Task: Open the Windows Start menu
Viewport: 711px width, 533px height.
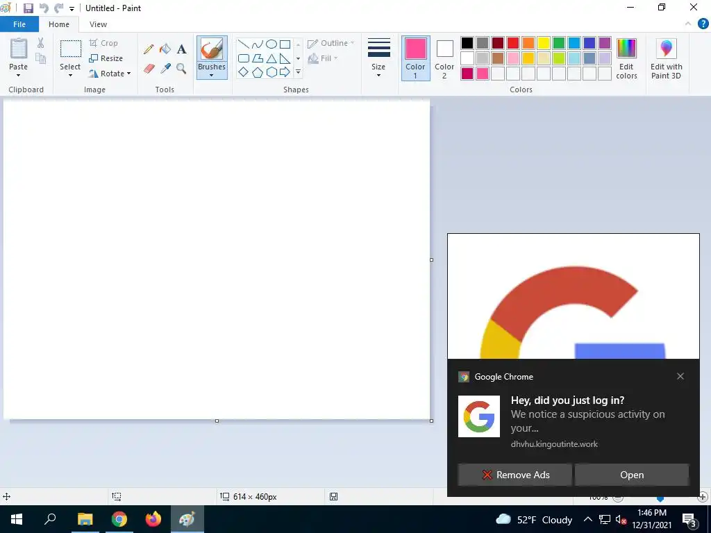Action: tap(17, 519)
